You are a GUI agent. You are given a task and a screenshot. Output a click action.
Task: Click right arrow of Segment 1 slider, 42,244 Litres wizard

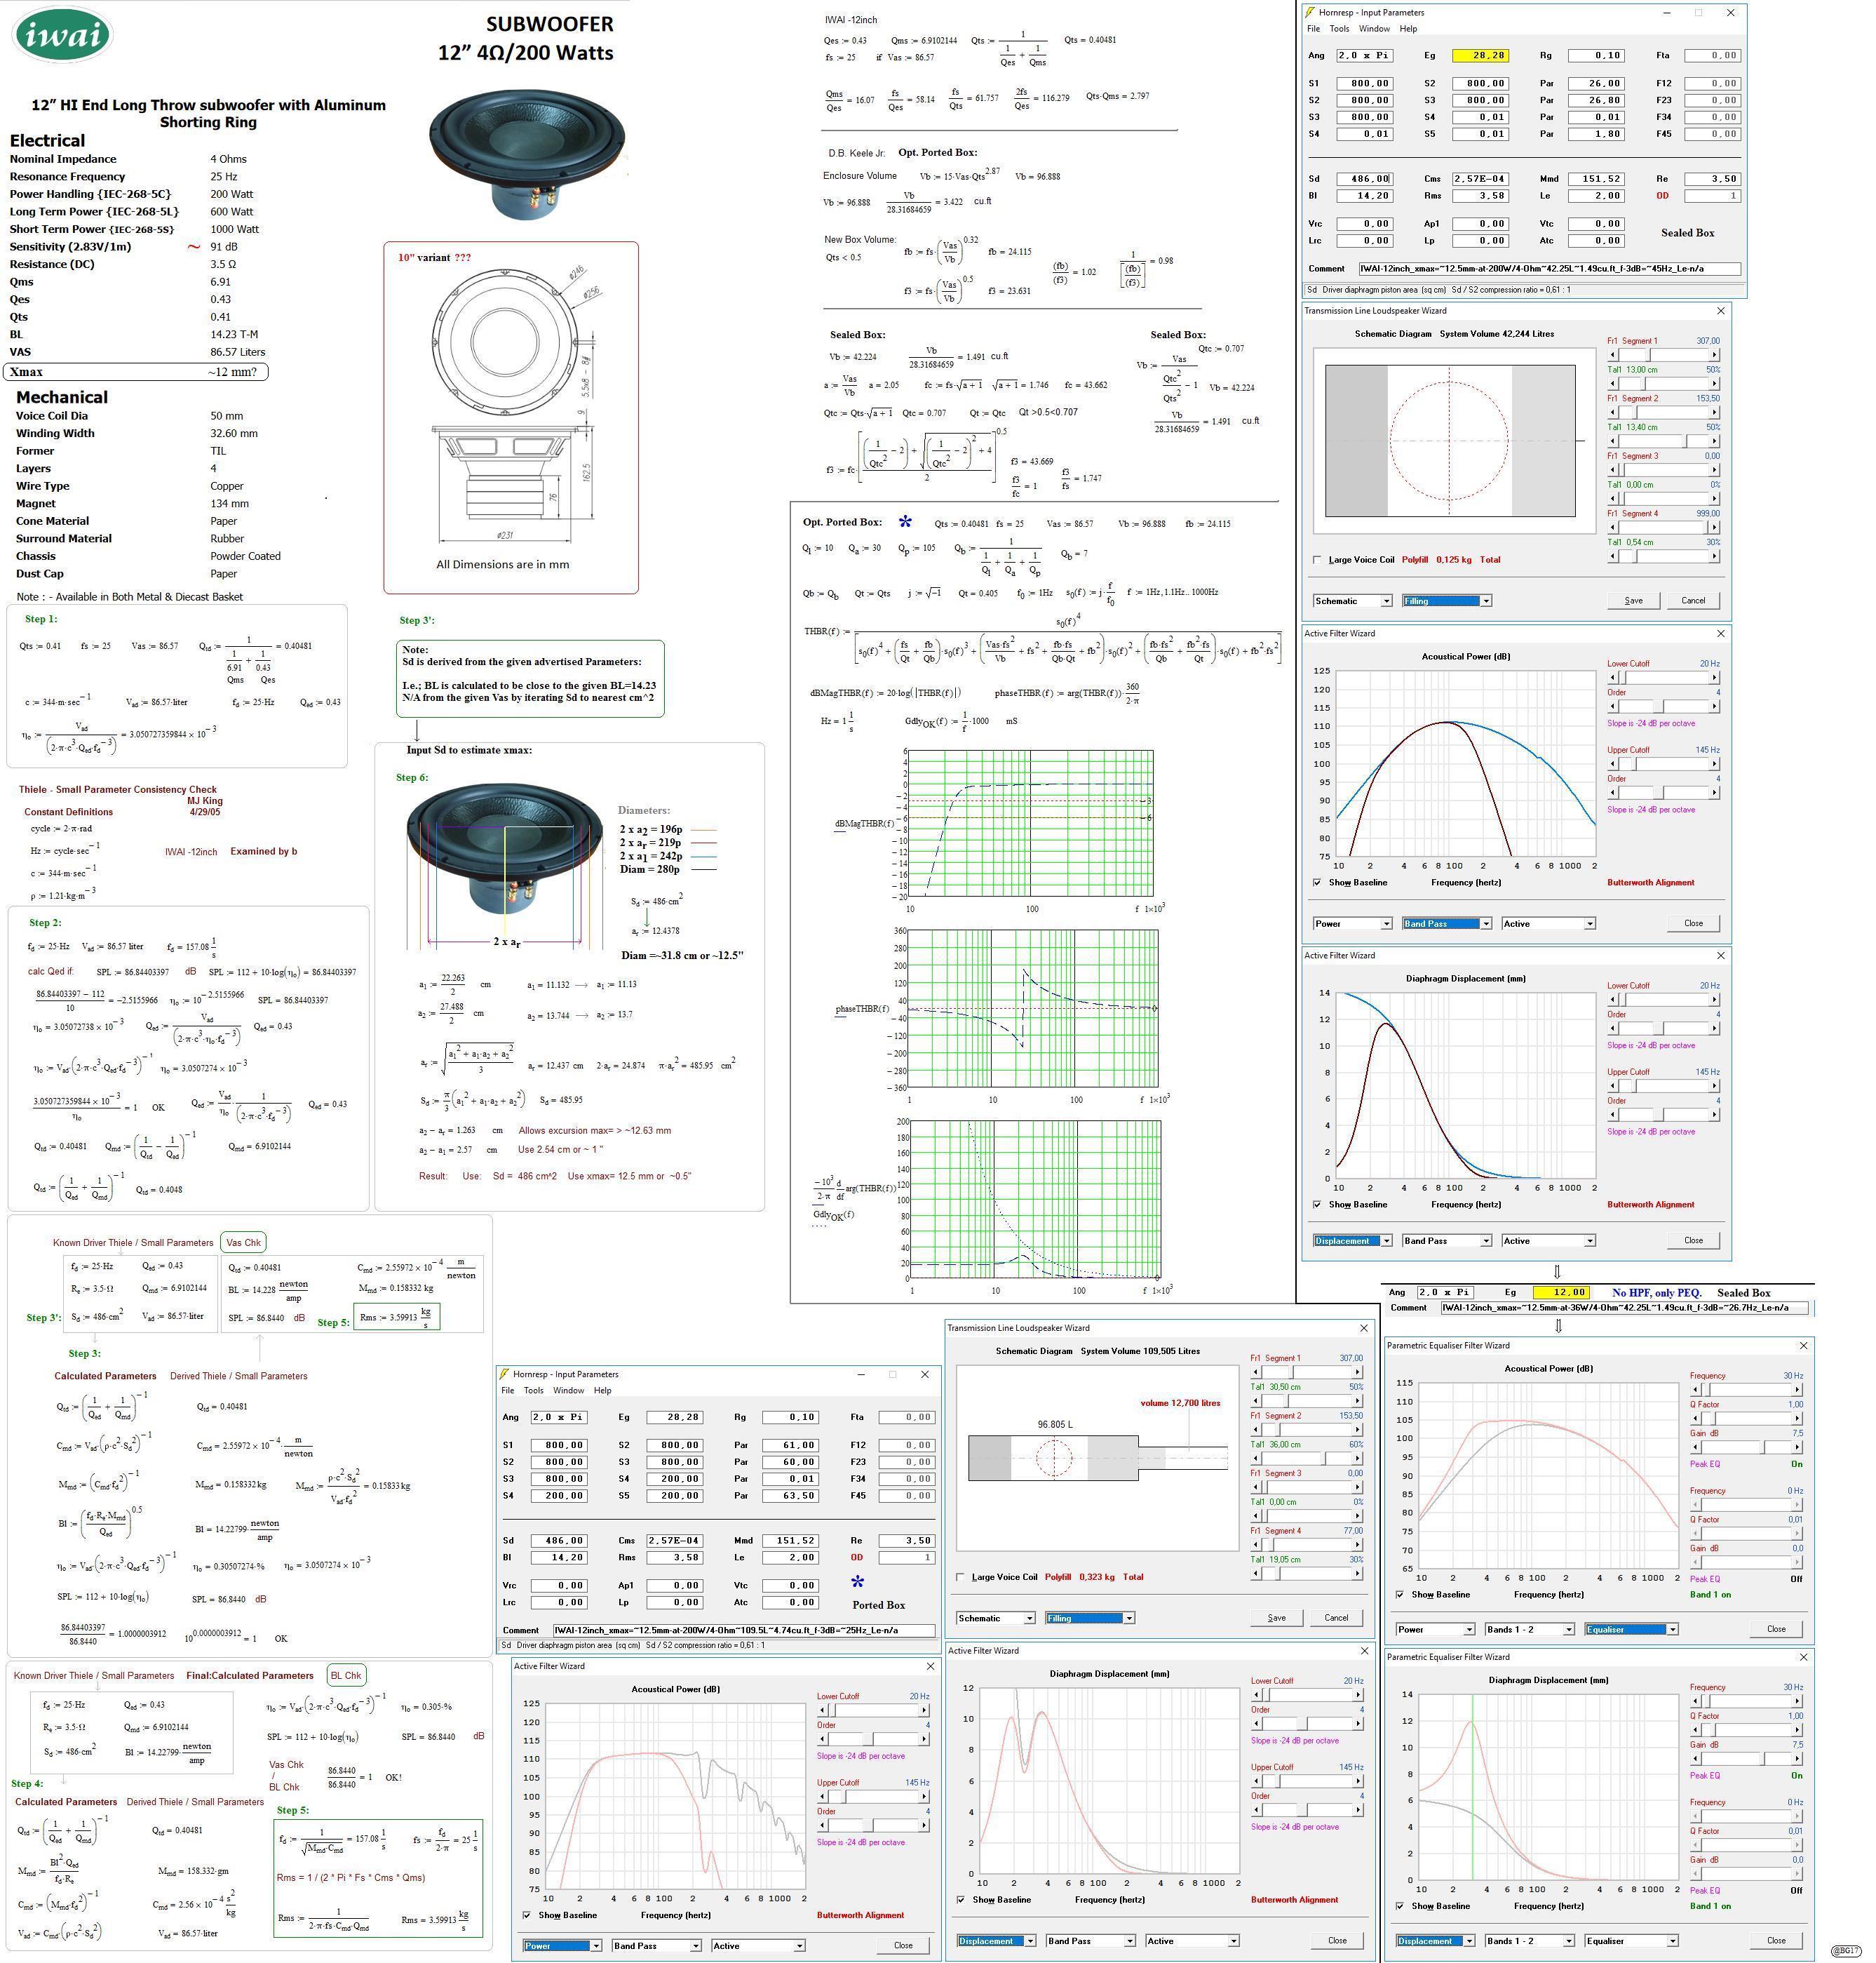click(x=1715, y=355)
